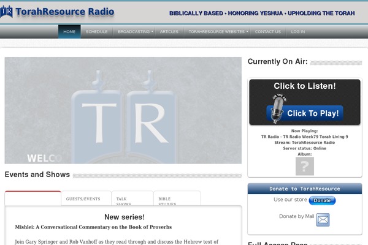The image size is (368, 245).
Task: Click the 'Currently On Air:' heading
Action: [x=277, y=61]
